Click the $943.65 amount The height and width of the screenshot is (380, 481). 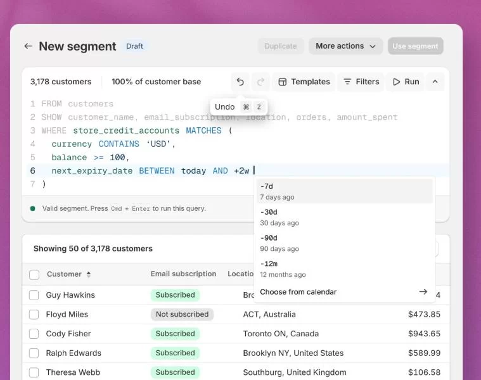[424, 334]
